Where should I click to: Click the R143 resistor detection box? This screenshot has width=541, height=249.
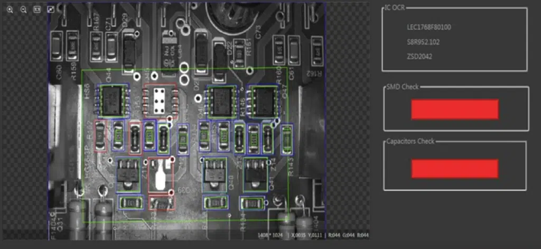point(287,139)
